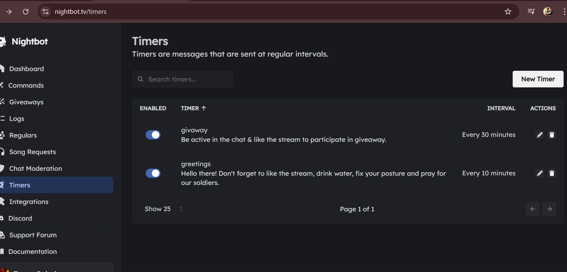
Task: View site information icon in address bar
Action: tap(45, 12)
